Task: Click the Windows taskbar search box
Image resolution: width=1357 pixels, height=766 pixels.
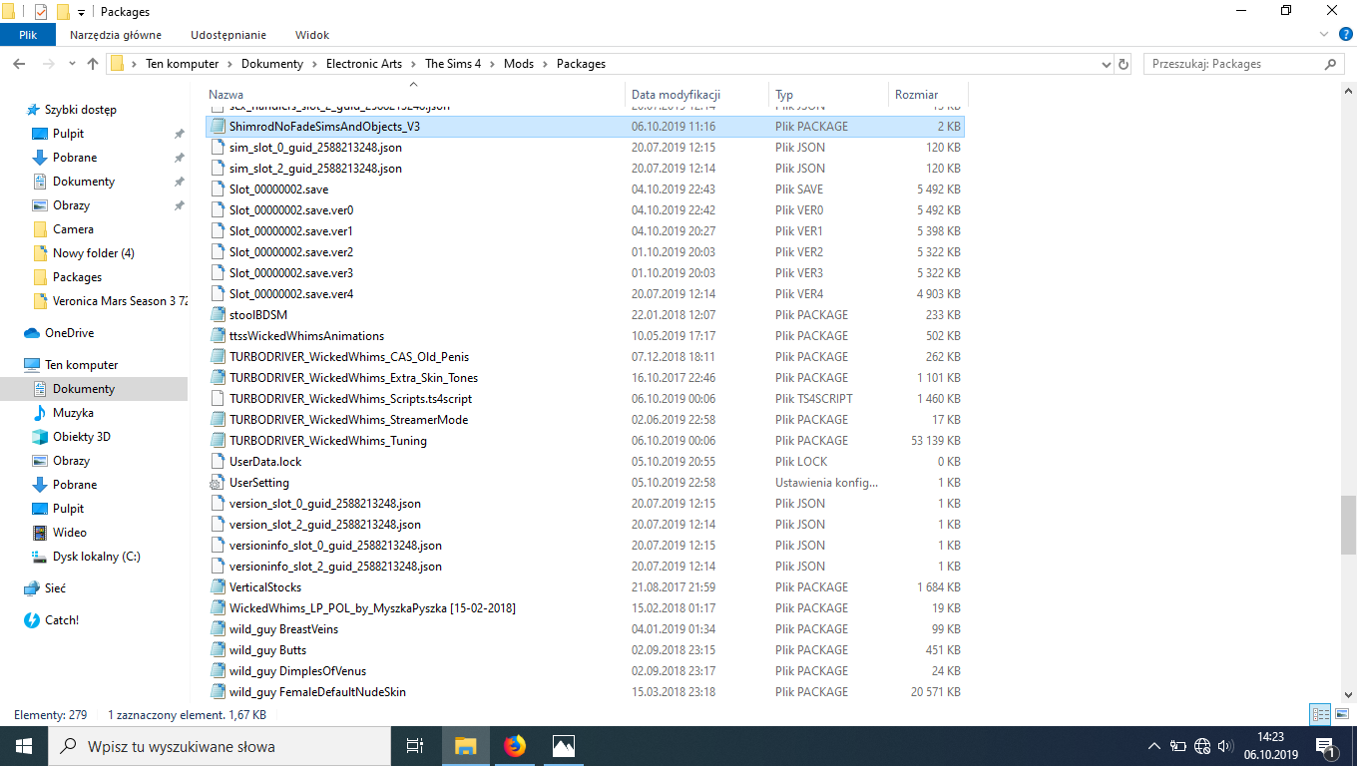Action: [x=220, y=746]
